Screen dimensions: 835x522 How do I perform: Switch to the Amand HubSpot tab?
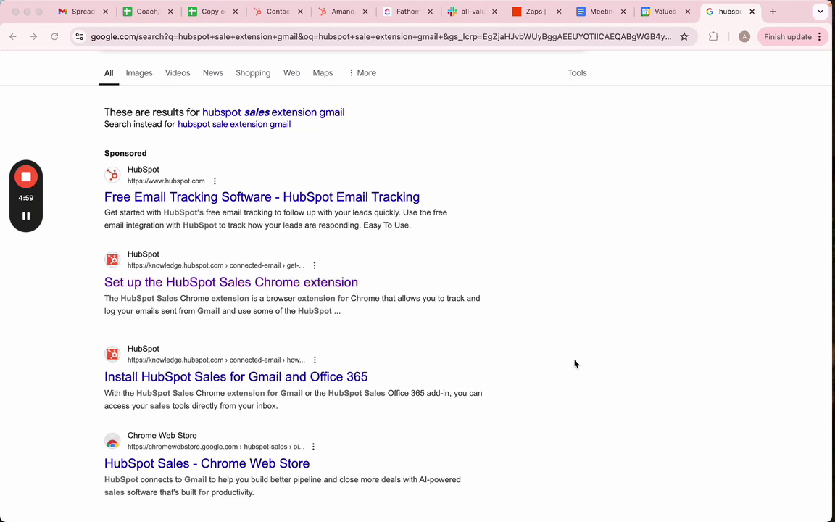[343, 12]
